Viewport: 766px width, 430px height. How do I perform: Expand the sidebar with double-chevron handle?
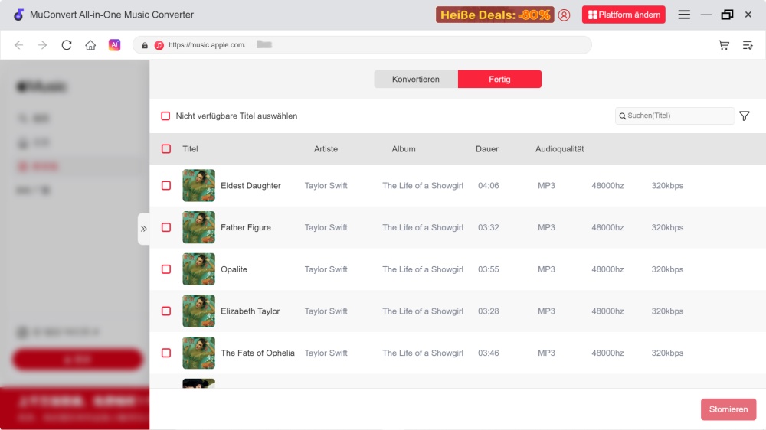coord(144,229)
